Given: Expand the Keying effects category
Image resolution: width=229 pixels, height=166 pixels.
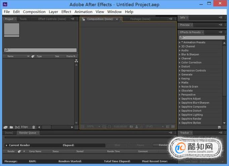Looking at the screenshot, I should pyautogui.click(x=180, y=79).
